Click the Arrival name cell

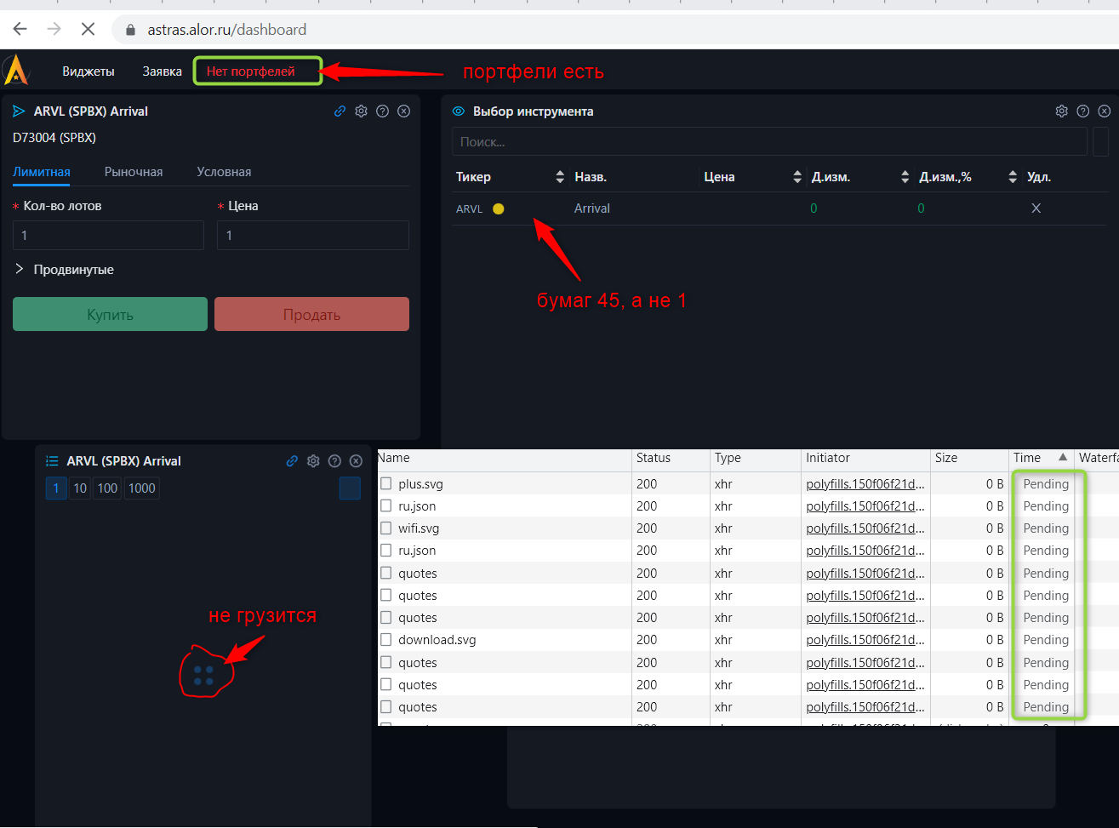[592, 208]
